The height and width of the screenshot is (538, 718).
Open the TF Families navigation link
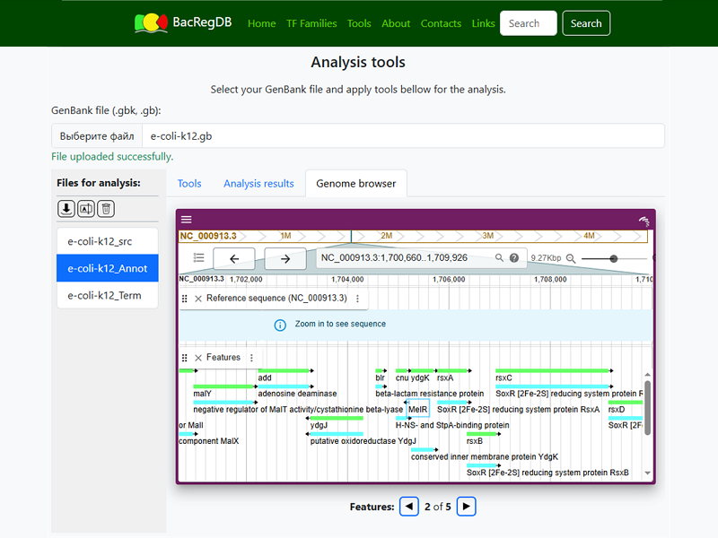click(311, 23)
